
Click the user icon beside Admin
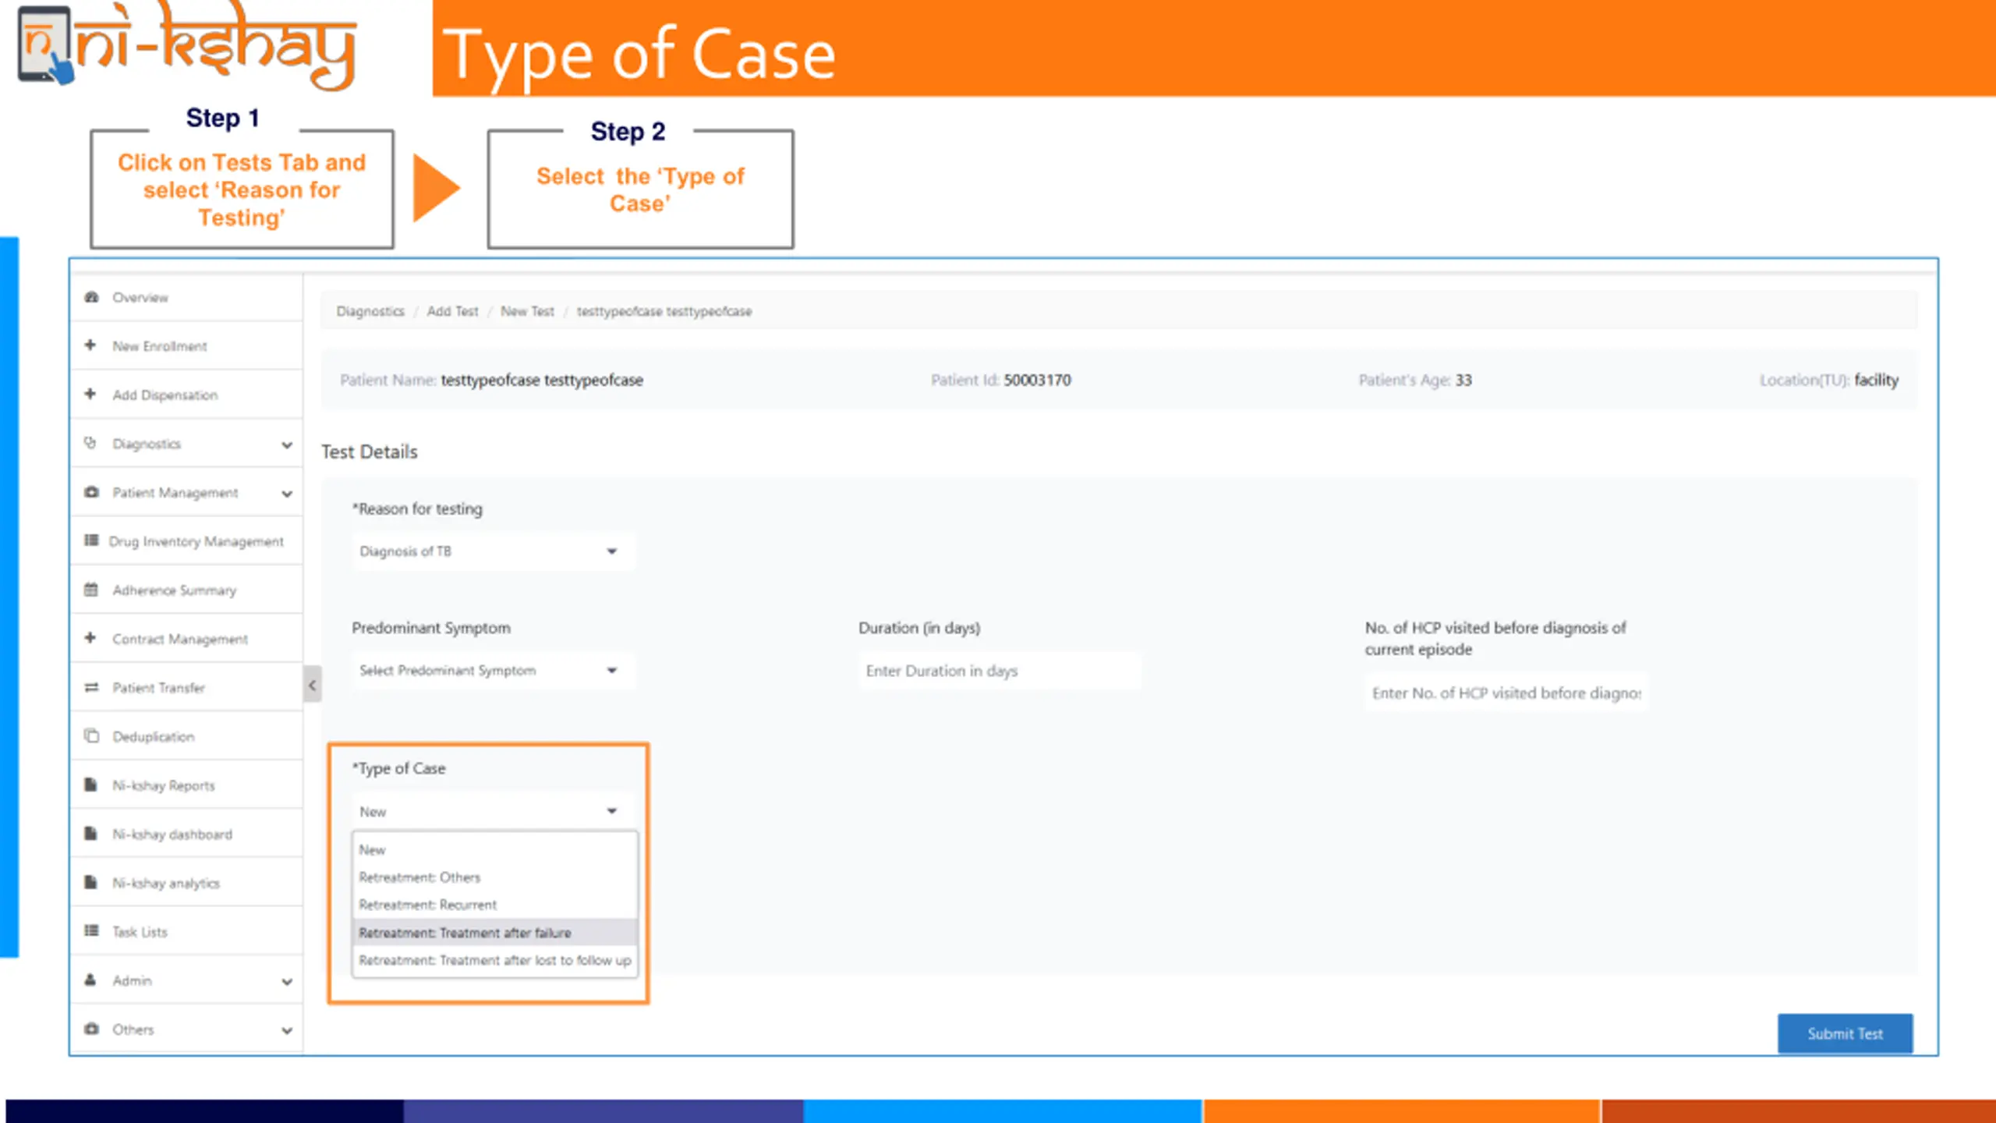coord(90,980)
